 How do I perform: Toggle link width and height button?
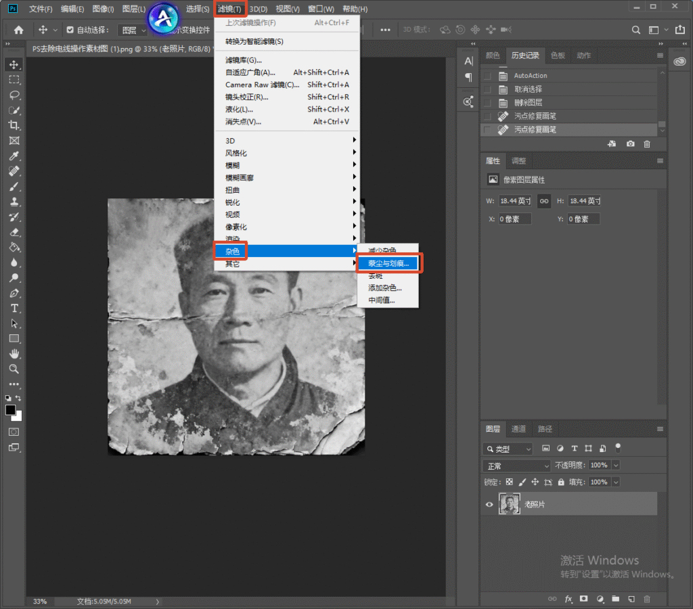click(x=544, y=201)
